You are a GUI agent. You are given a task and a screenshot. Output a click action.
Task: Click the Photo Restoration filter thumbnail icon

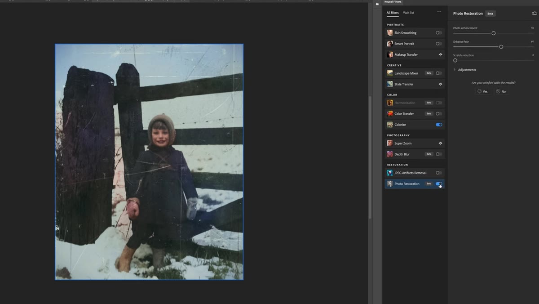coord(390,184)
